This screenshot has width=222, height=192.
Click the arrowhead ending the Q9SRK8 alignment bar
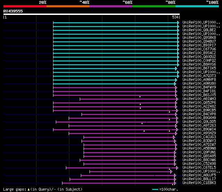178,38
